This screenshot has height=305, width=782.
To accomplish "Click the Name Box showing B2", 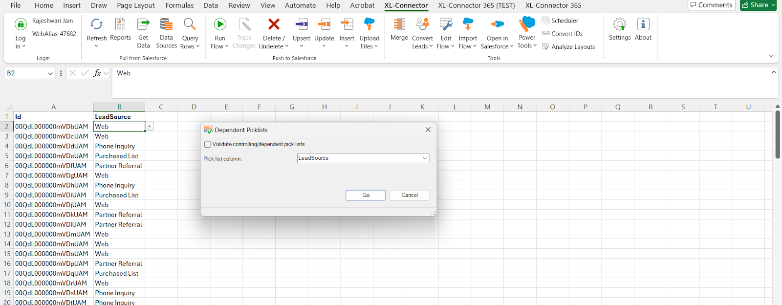I will (x=25, y=73).
